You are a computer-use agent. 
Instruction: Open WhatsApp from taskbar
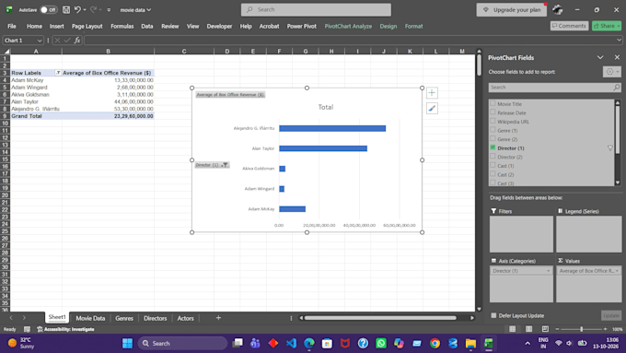(x=381, y=343)
